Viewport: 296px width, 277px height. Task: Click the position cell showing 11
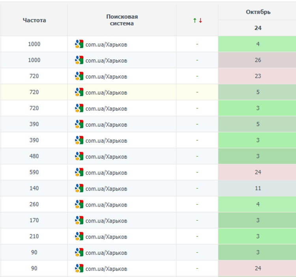point(257,188)
